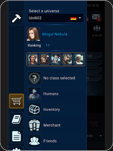The image size is (113, 151).
Task: Click the question mark class icon
Action: pos(35,78)
